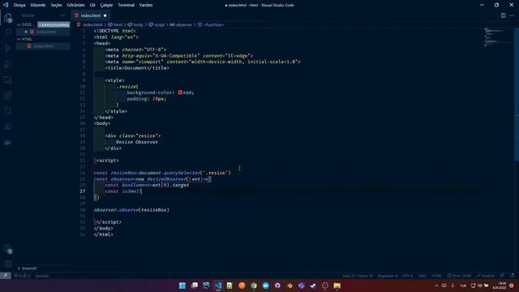Open the Manage gear icon

8,264
